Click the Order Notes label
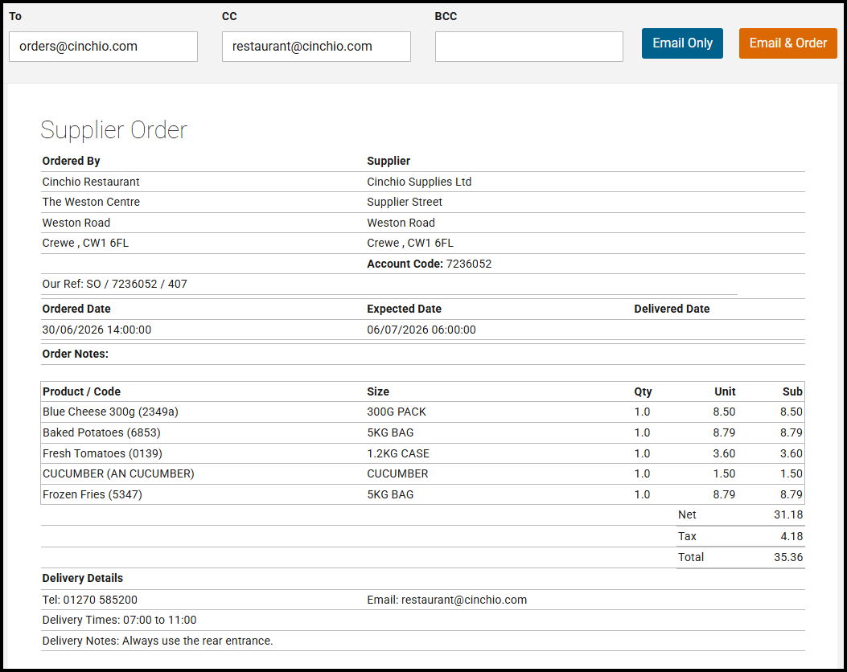The width and height of the screenshot is (847, 672). pyautogui.click(x=75, y=354)
